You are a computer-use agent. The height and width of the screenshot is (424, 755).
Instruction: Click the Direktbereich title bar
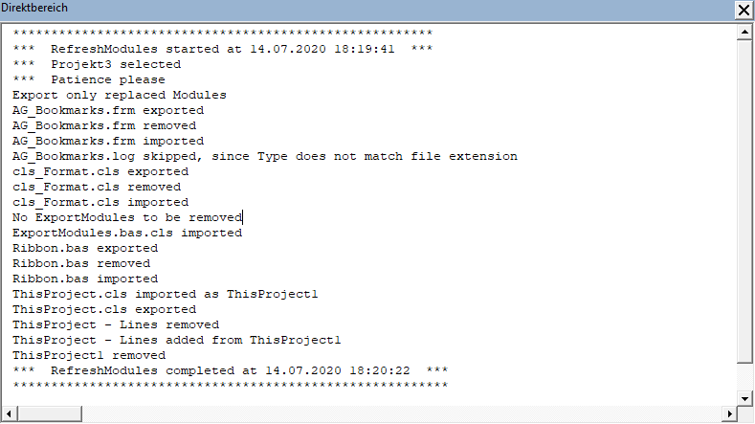364,11
